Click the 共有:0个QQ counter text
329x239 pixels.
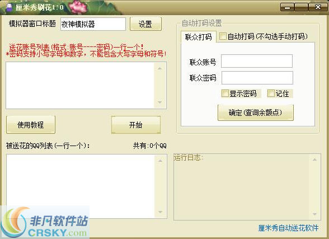pos(150,146)
